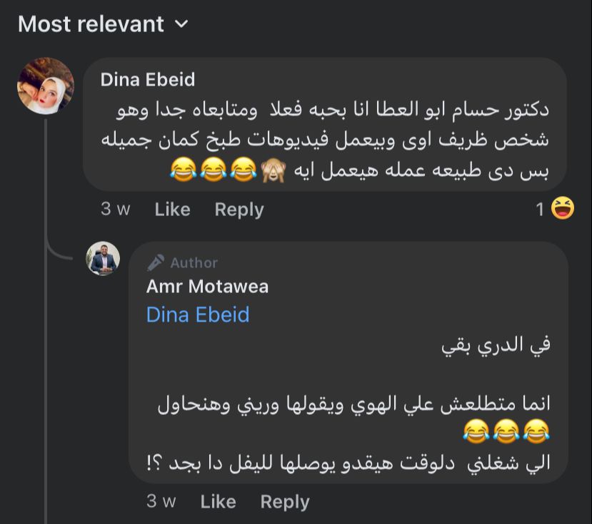Screen dimensions: 592x524
Task: Click the Haha reaction emoji icon
Action: click(x=563, y=209)
